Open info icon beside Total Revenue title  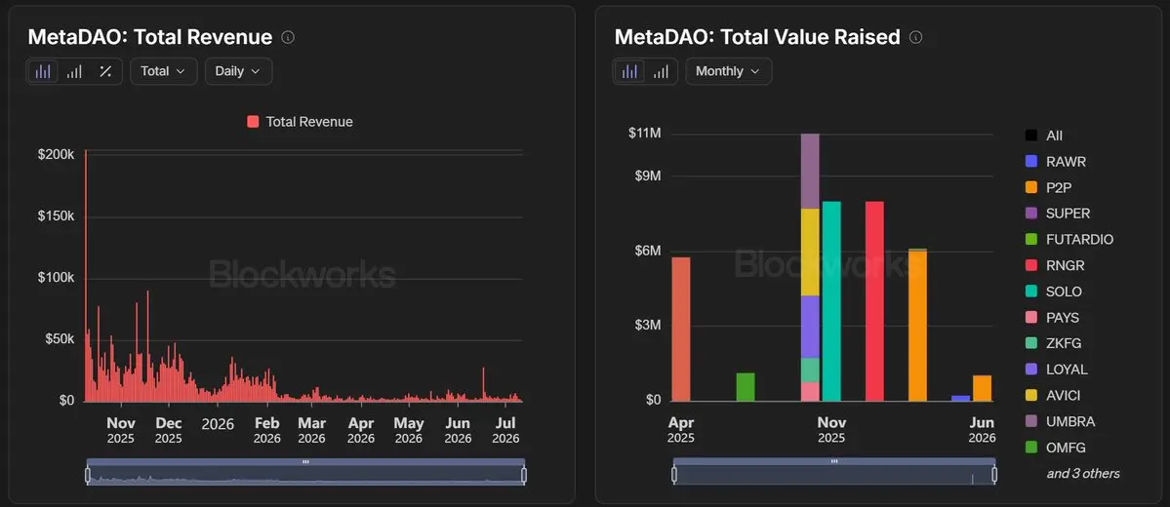[288, 37]
